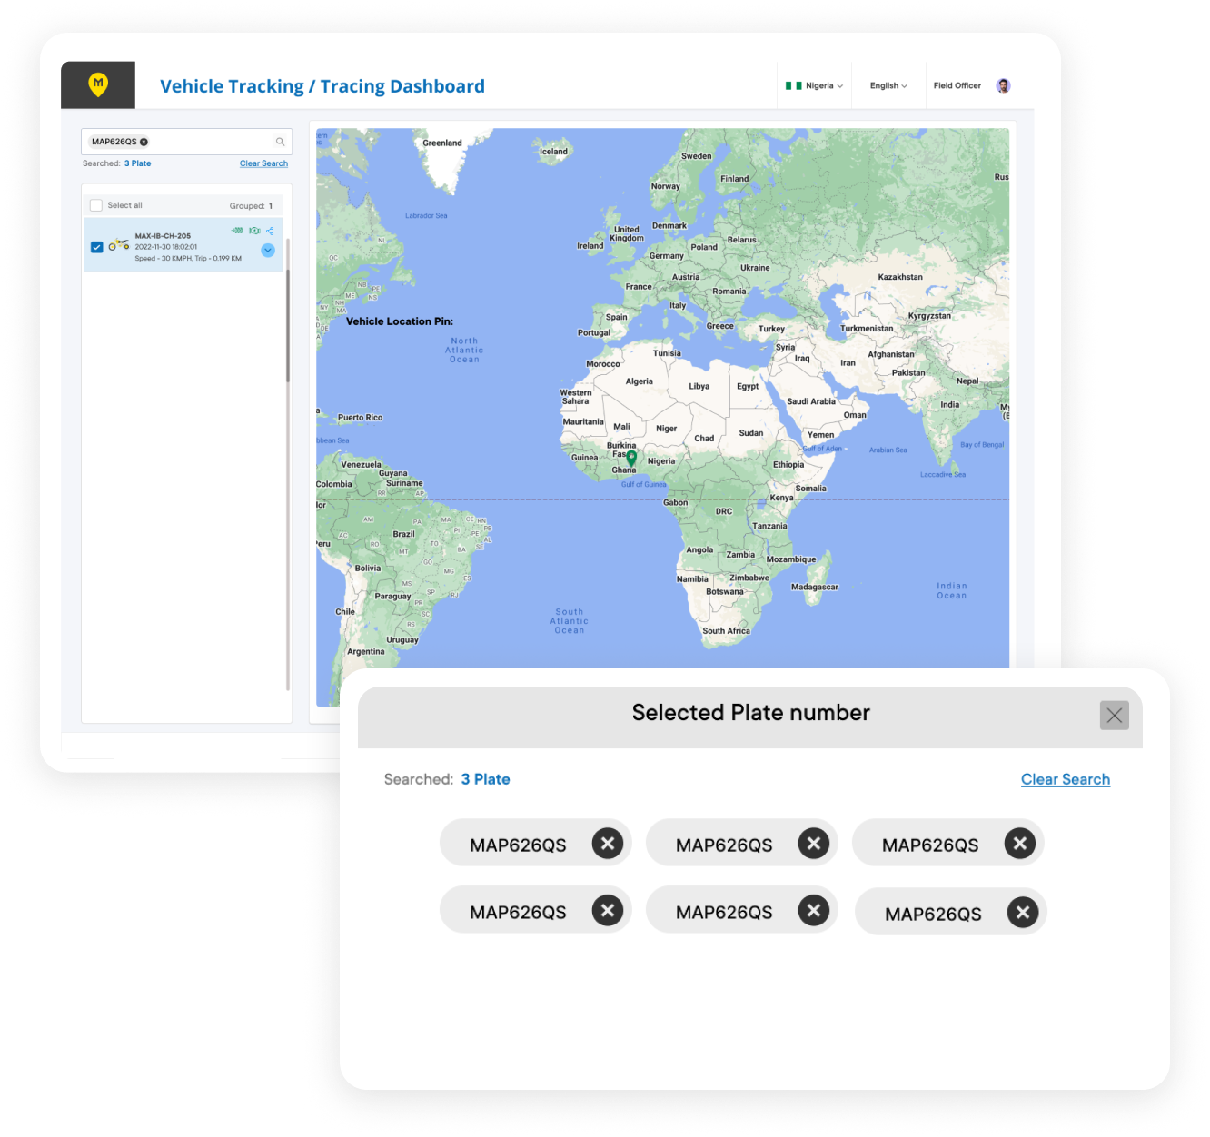
Task: Remove the first MAP626QS plate chip
Action: [607, 843]
